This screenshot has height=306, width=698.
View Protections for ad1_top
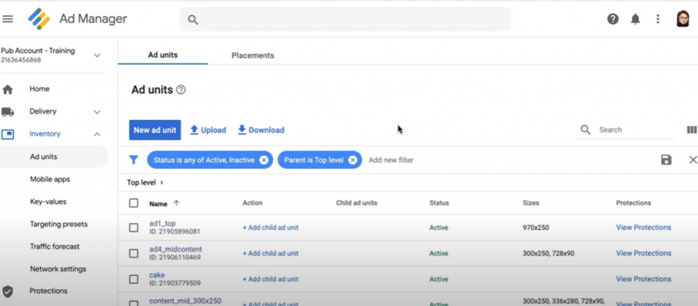coord(643,227)
